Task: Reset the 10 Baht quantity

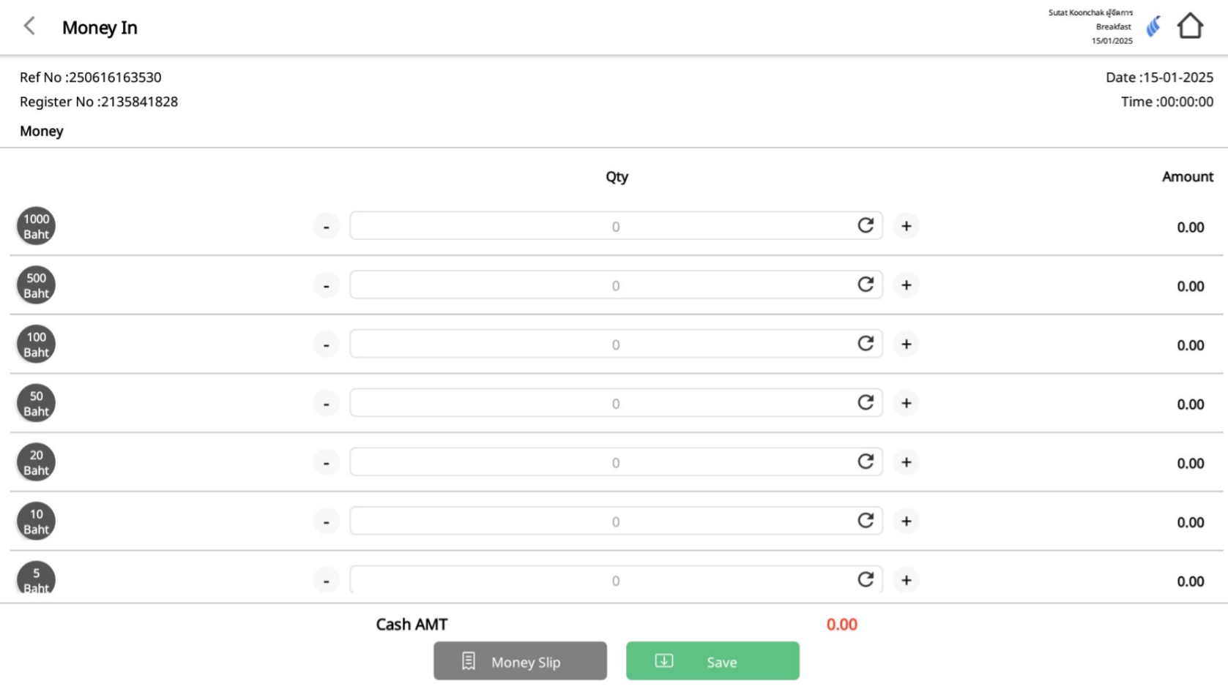Action: pyautogui.click(x=866, y=521)
